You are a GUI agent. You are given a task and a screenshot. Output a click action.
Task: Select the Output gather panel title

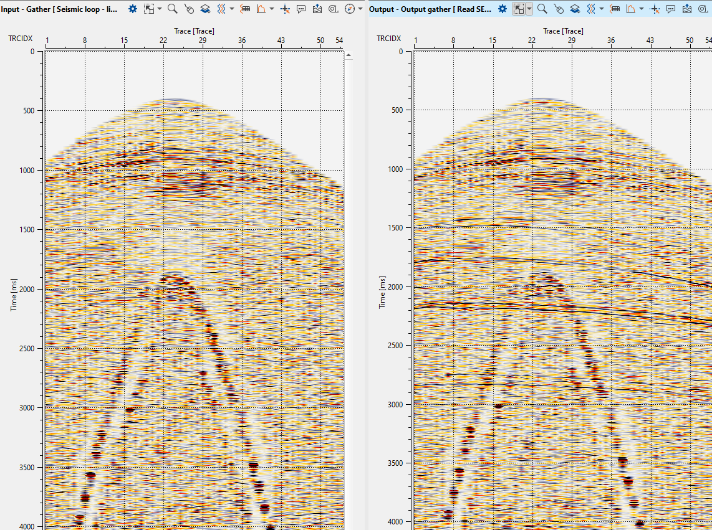point(429,9)
